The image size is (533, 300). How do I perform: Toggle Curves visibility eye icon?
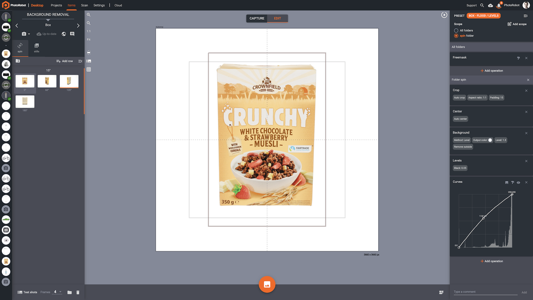518,182
